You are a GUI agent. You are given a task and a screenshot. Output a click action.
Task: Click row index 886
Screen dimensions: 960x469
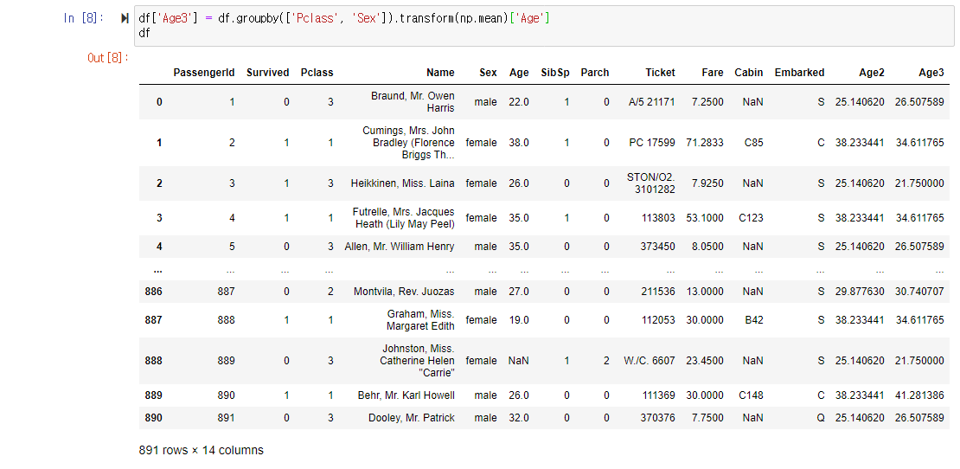click(154, 292)
